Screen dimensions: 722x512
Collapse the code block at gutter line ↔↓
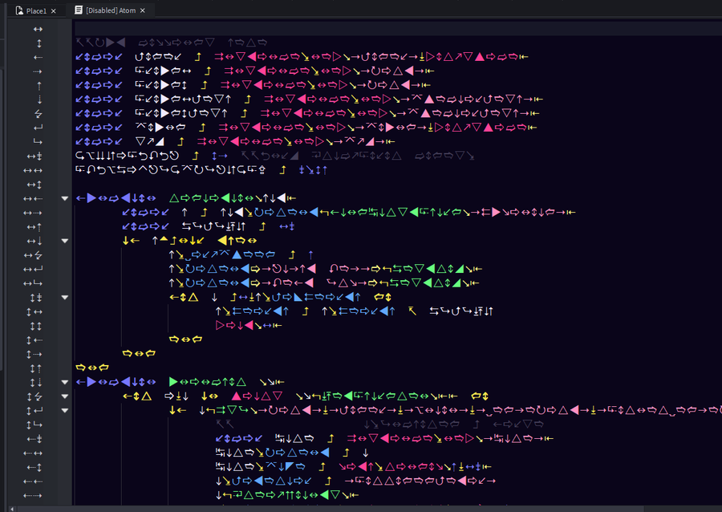(x=65, y=241)
